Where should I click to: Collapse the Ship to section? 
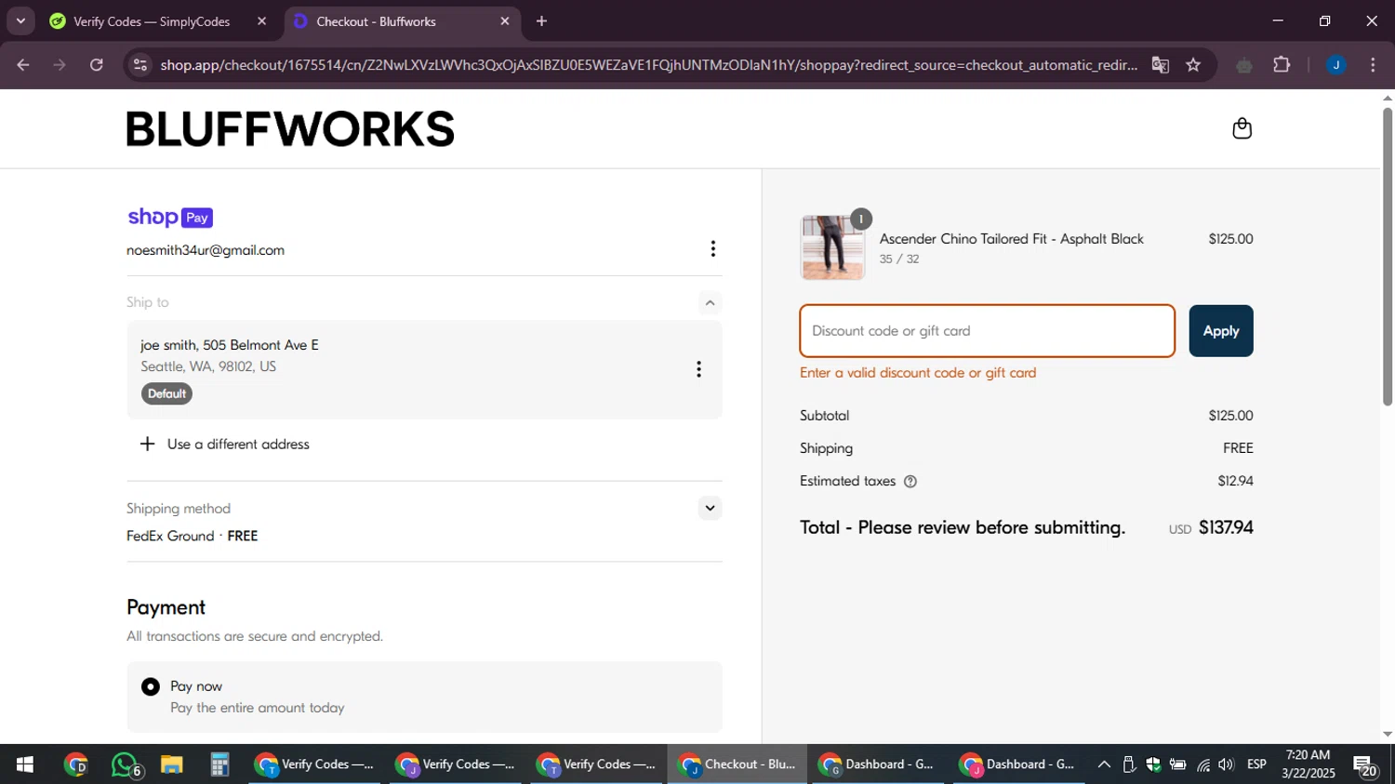tap(710, 302)
